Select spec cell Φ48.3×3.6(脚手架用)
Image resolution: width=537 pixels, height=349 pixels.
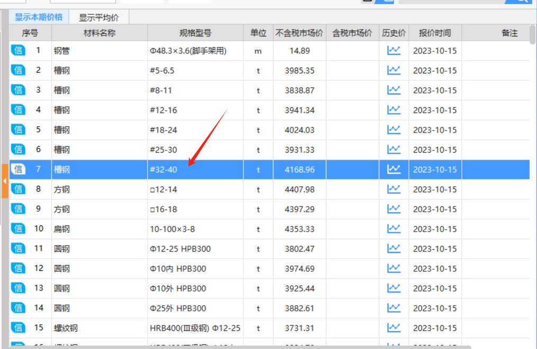195,51
